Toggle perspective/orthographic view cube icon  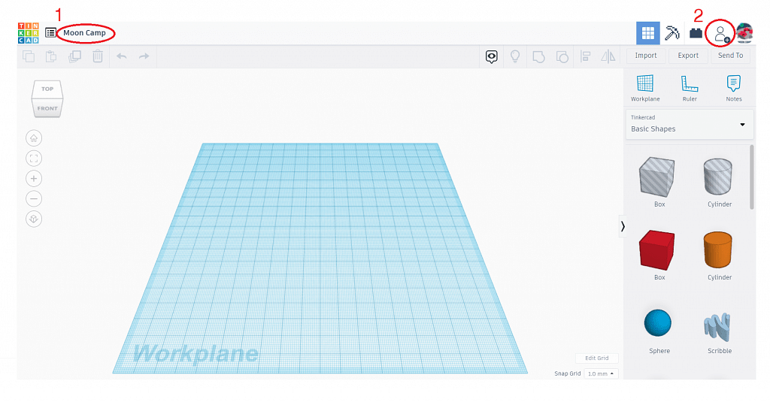[34, 219]
